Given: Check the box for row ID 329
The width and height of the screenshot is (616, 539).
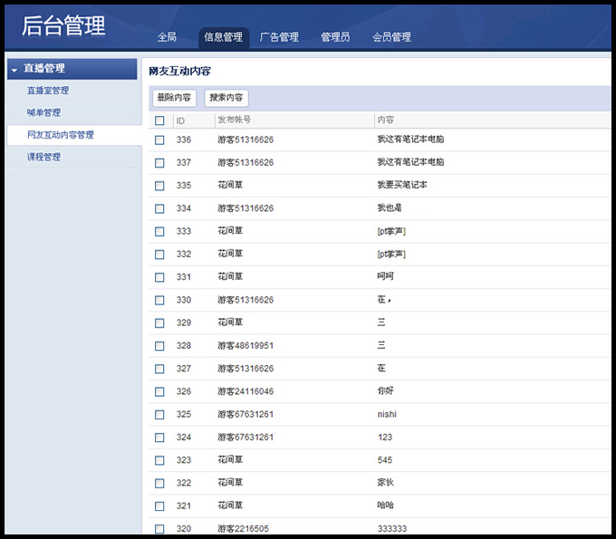Looking at the screenshot, I should (x=159, y=322).
